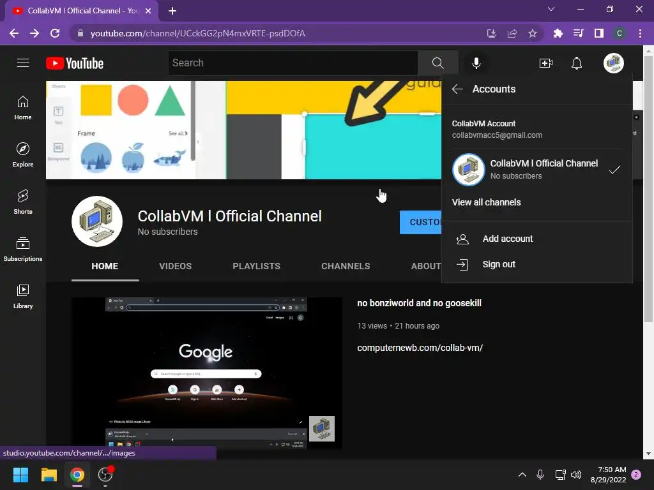Image resolution: width=654 pixels, height=490 pixels.
Task: Open OBS Studio from the taskbar
Action: coord(105,475)
